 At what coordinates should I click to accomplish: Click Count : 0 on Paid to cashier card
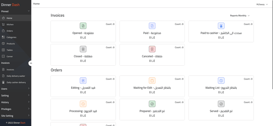click(x=248, y=24)
